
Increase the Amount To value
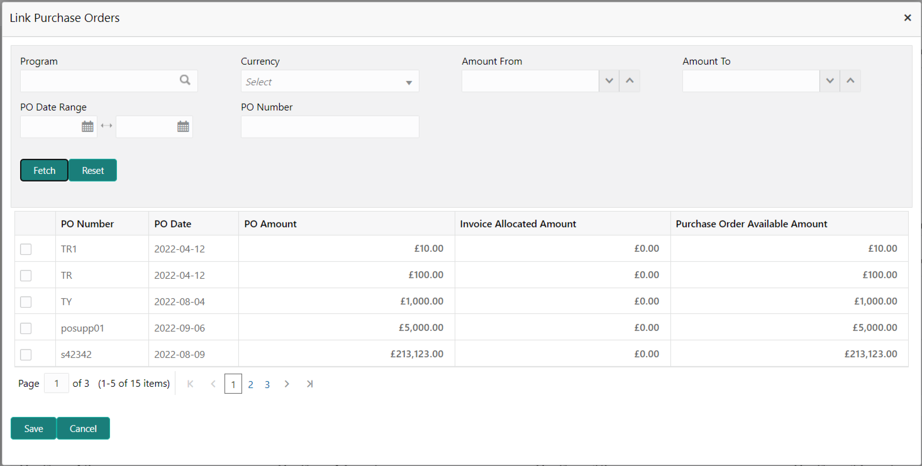coord(850,81)
